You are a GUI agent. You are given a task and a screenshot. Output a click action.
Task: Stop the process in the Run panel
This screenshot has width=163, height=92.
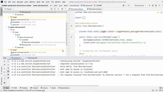tap(5, 69)
